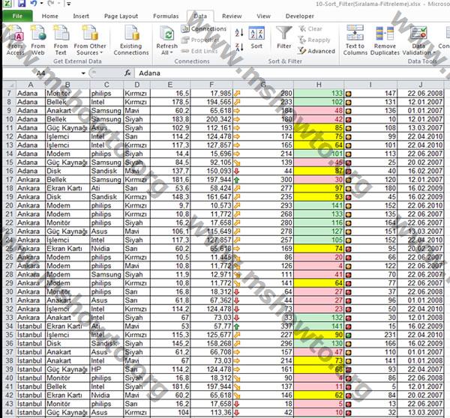Select column H header
Screen dimensions: 450x418
click(x=319, y=85)
